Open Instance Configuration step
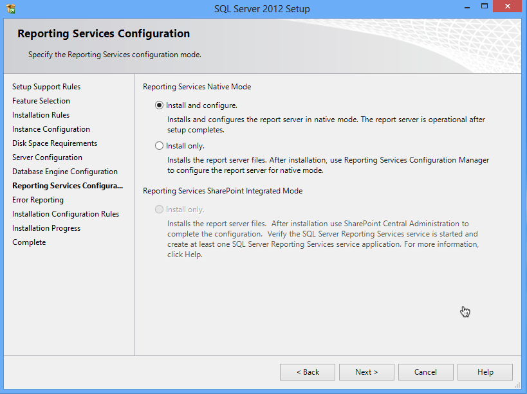 coord(51,129)
